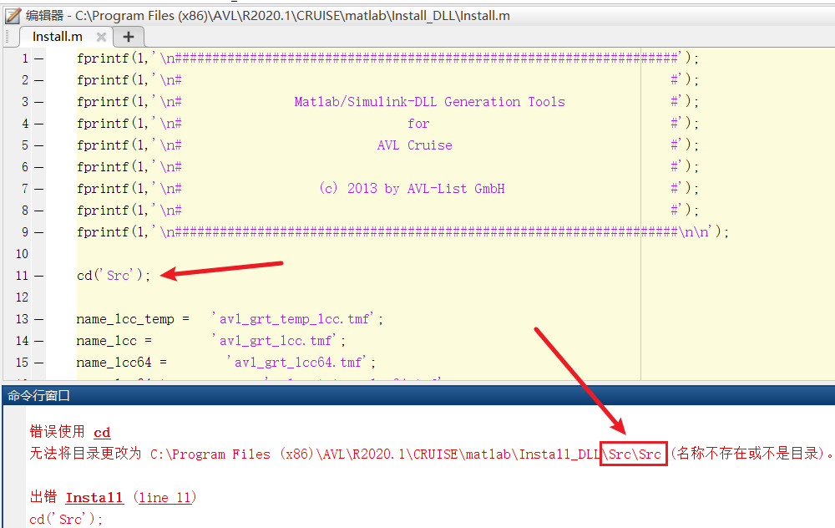This screenshot has width=835, height=528.
Task: Open the underlined cd error link
Action: (x=102, y=432)
